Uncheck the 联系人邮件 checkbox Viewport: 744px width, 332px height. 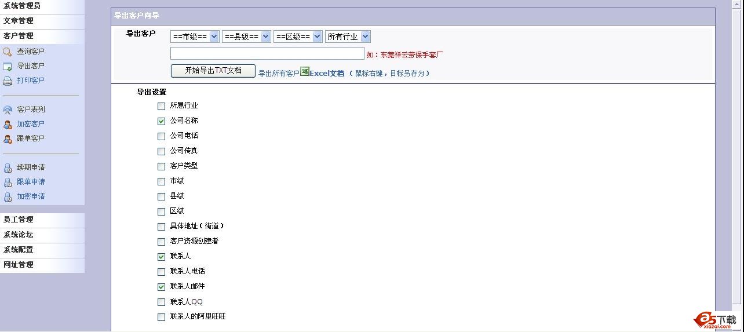[x=162, y=287]
